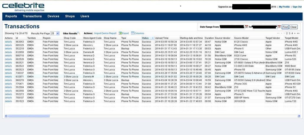Open the Devices menu
304x135 pixels.
53,16
